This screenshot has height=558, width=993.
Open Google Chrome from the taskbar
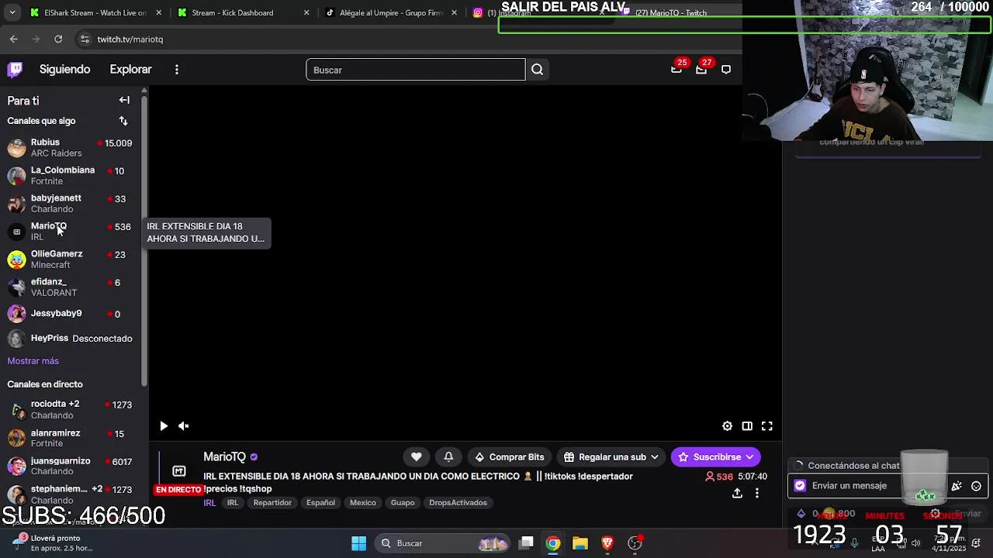tap(552, 543)
